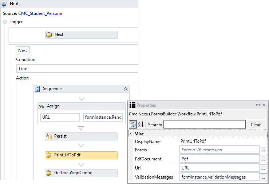Click the Sequence activity icon
The height and width of the screenshot is (184, 269).
pos(37,89)
